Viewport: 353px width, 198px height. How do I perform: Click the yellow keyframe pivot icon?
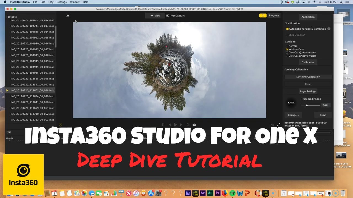61,125
